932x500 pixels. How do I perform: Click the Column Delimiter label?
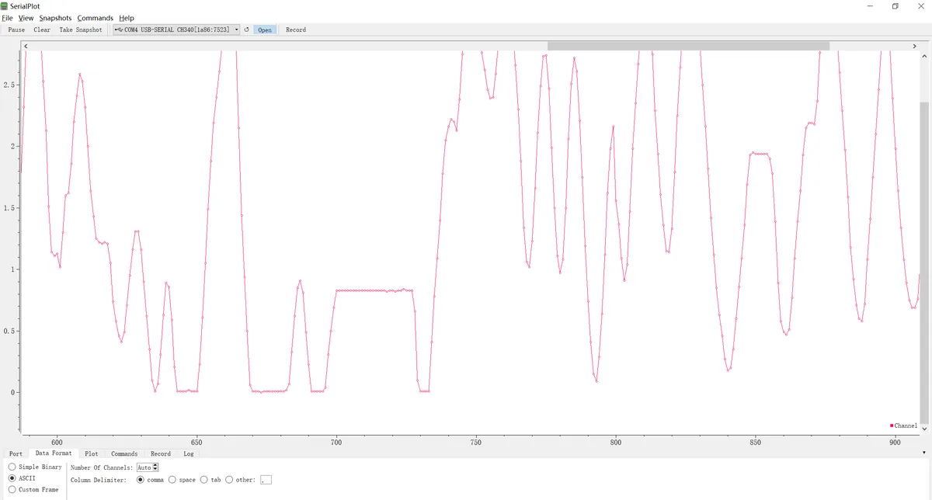98,480
